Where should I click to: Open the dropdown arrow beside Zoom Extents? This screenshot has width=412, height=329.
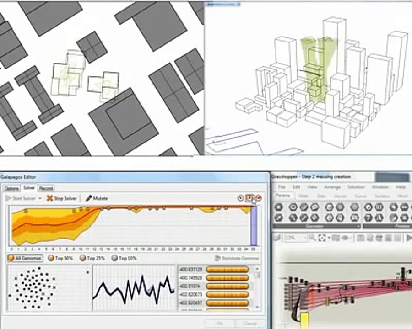coord(328,238)
